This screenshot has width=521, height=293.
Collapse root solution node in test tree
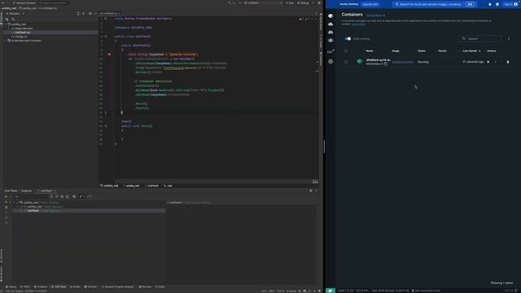pos(14,203)
